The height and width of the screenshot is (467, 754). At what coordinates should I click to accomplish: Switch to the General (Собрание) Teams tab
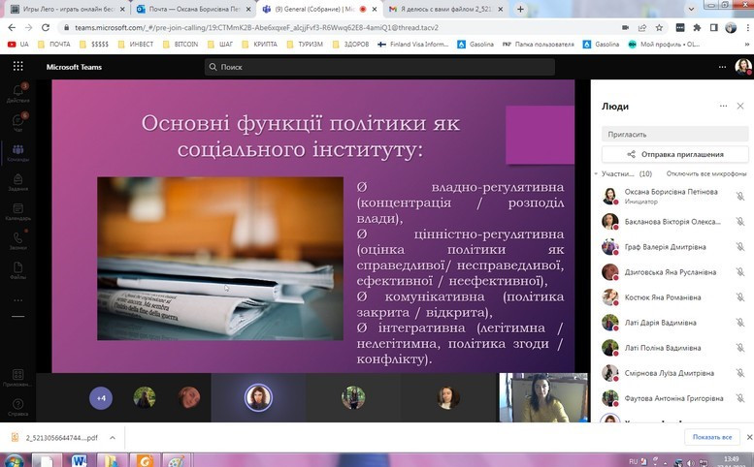click(320, 9)
